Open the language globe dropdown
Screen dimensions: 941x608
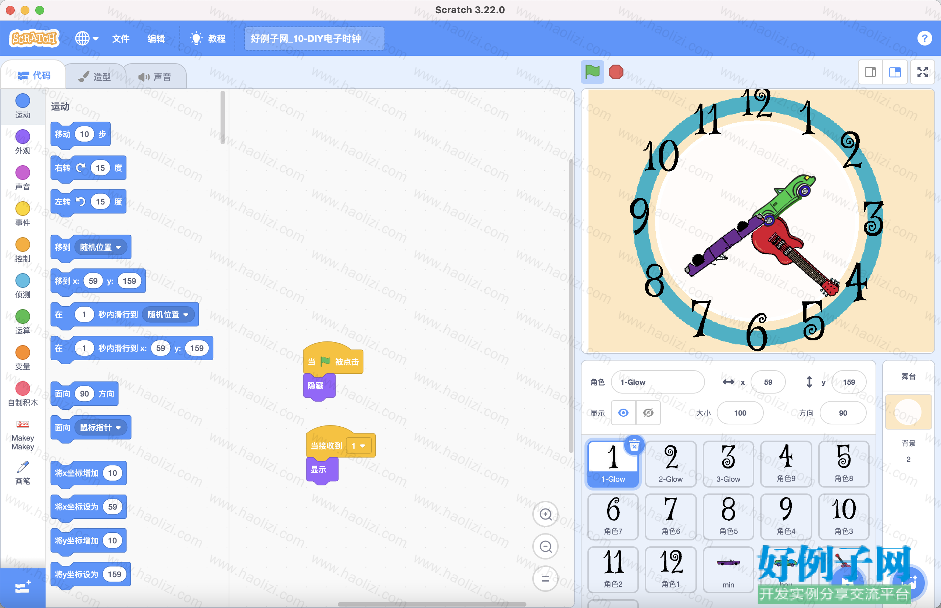coord(87,38)
